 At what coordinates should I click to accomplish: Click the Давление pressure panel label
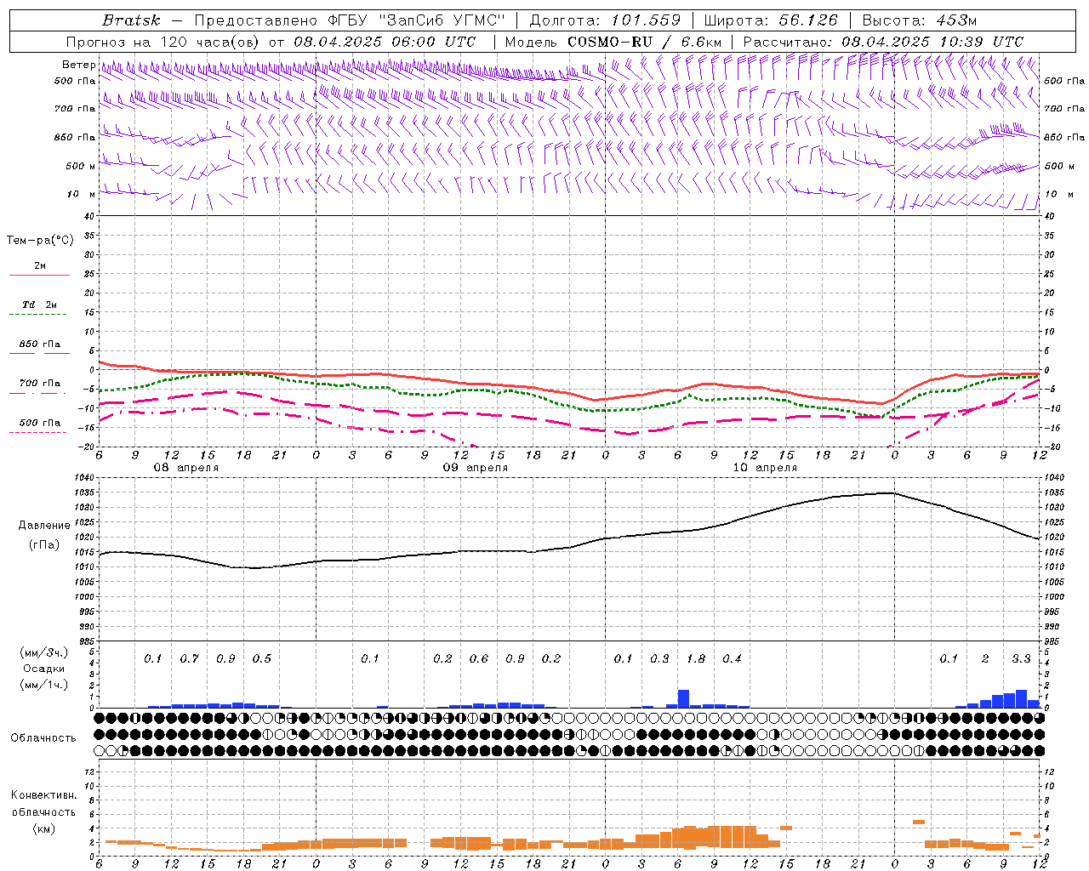pyautogui.click(x=44, y=526)
